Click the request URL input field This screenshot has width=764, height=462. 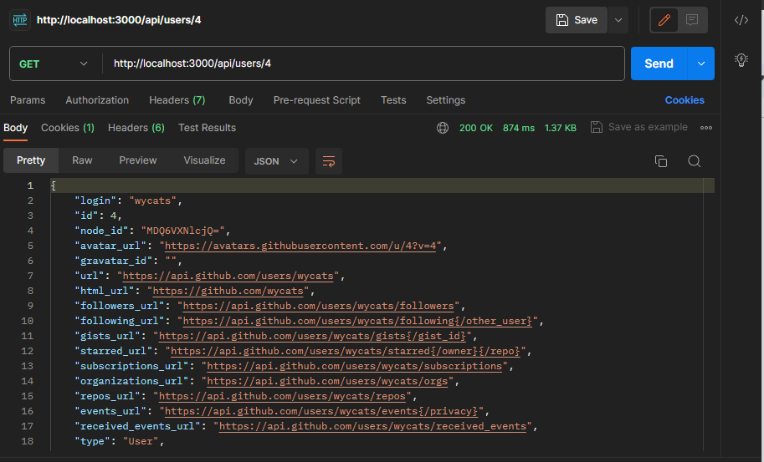click(x=363, y=63)
